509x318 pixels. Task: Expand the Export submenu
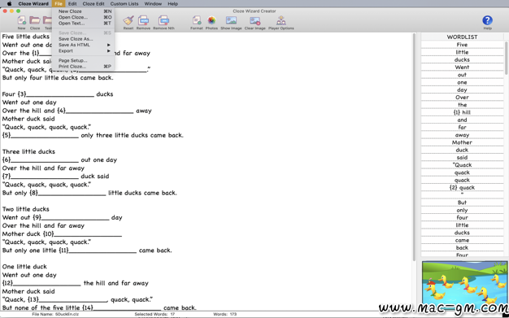pos(83,50)
